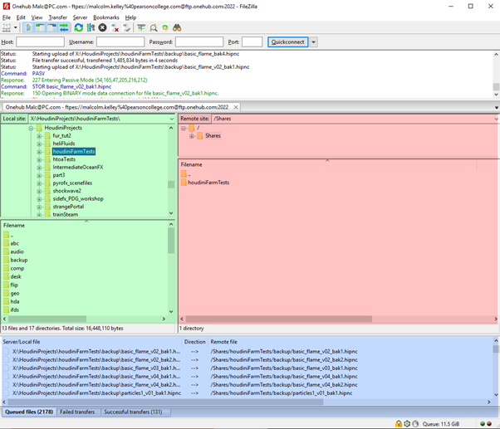Open the Help menu

pyautogui.click(x=130, y=17)
